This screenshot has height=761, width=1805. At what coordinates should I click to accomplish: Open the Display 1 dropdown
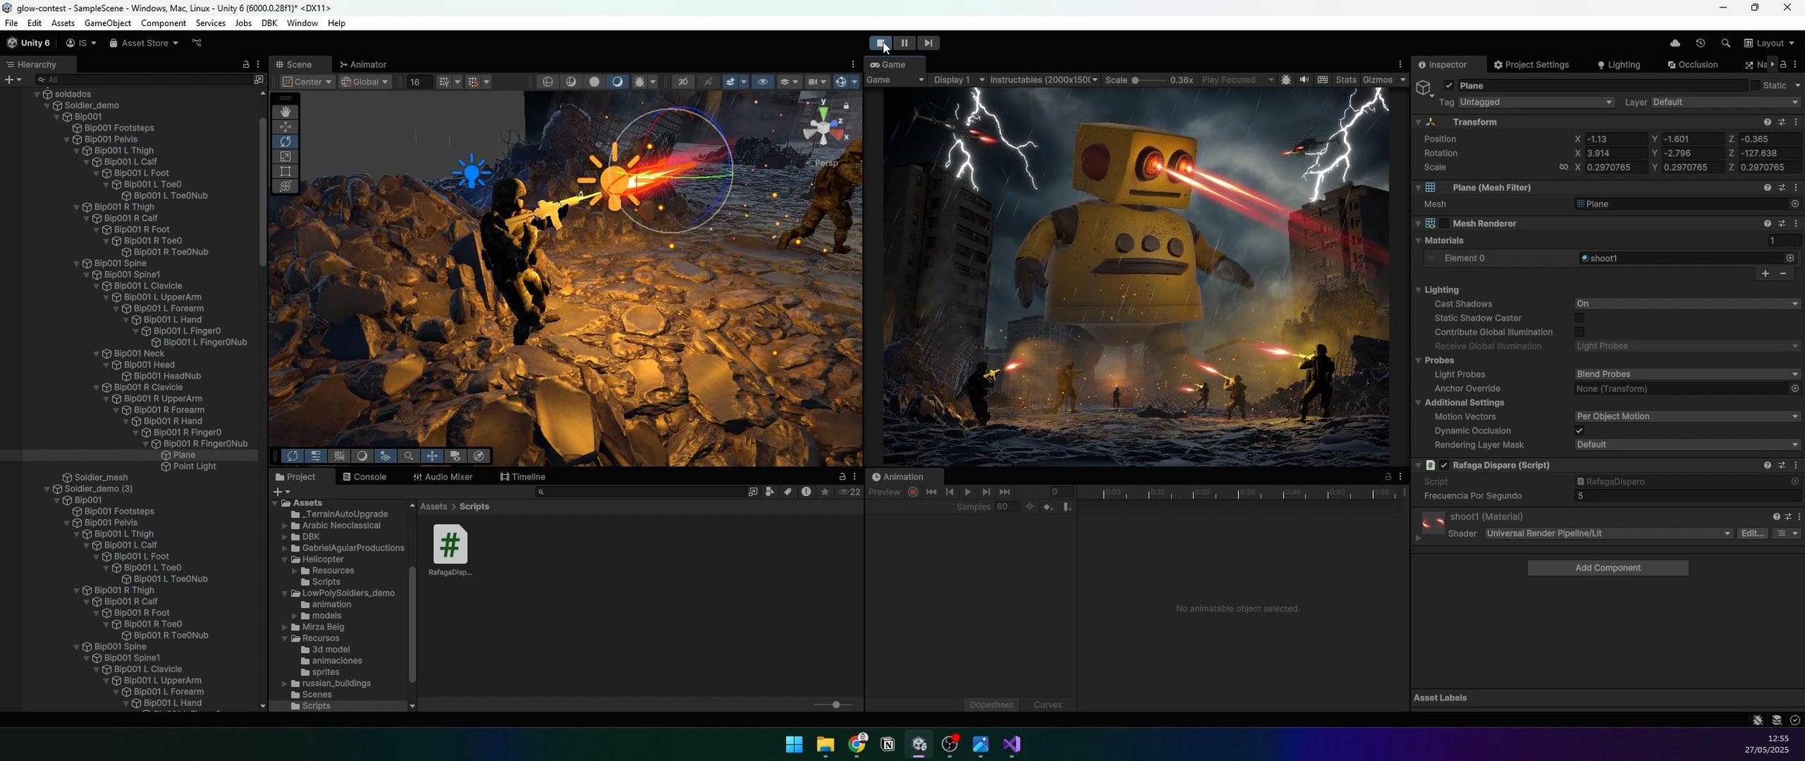click(959, 80)
